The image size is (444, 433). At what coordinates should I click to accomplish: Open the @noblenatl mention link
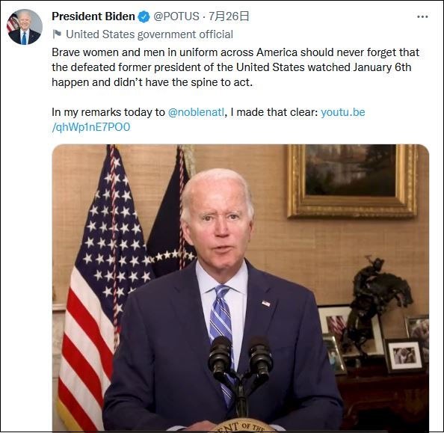196,112
